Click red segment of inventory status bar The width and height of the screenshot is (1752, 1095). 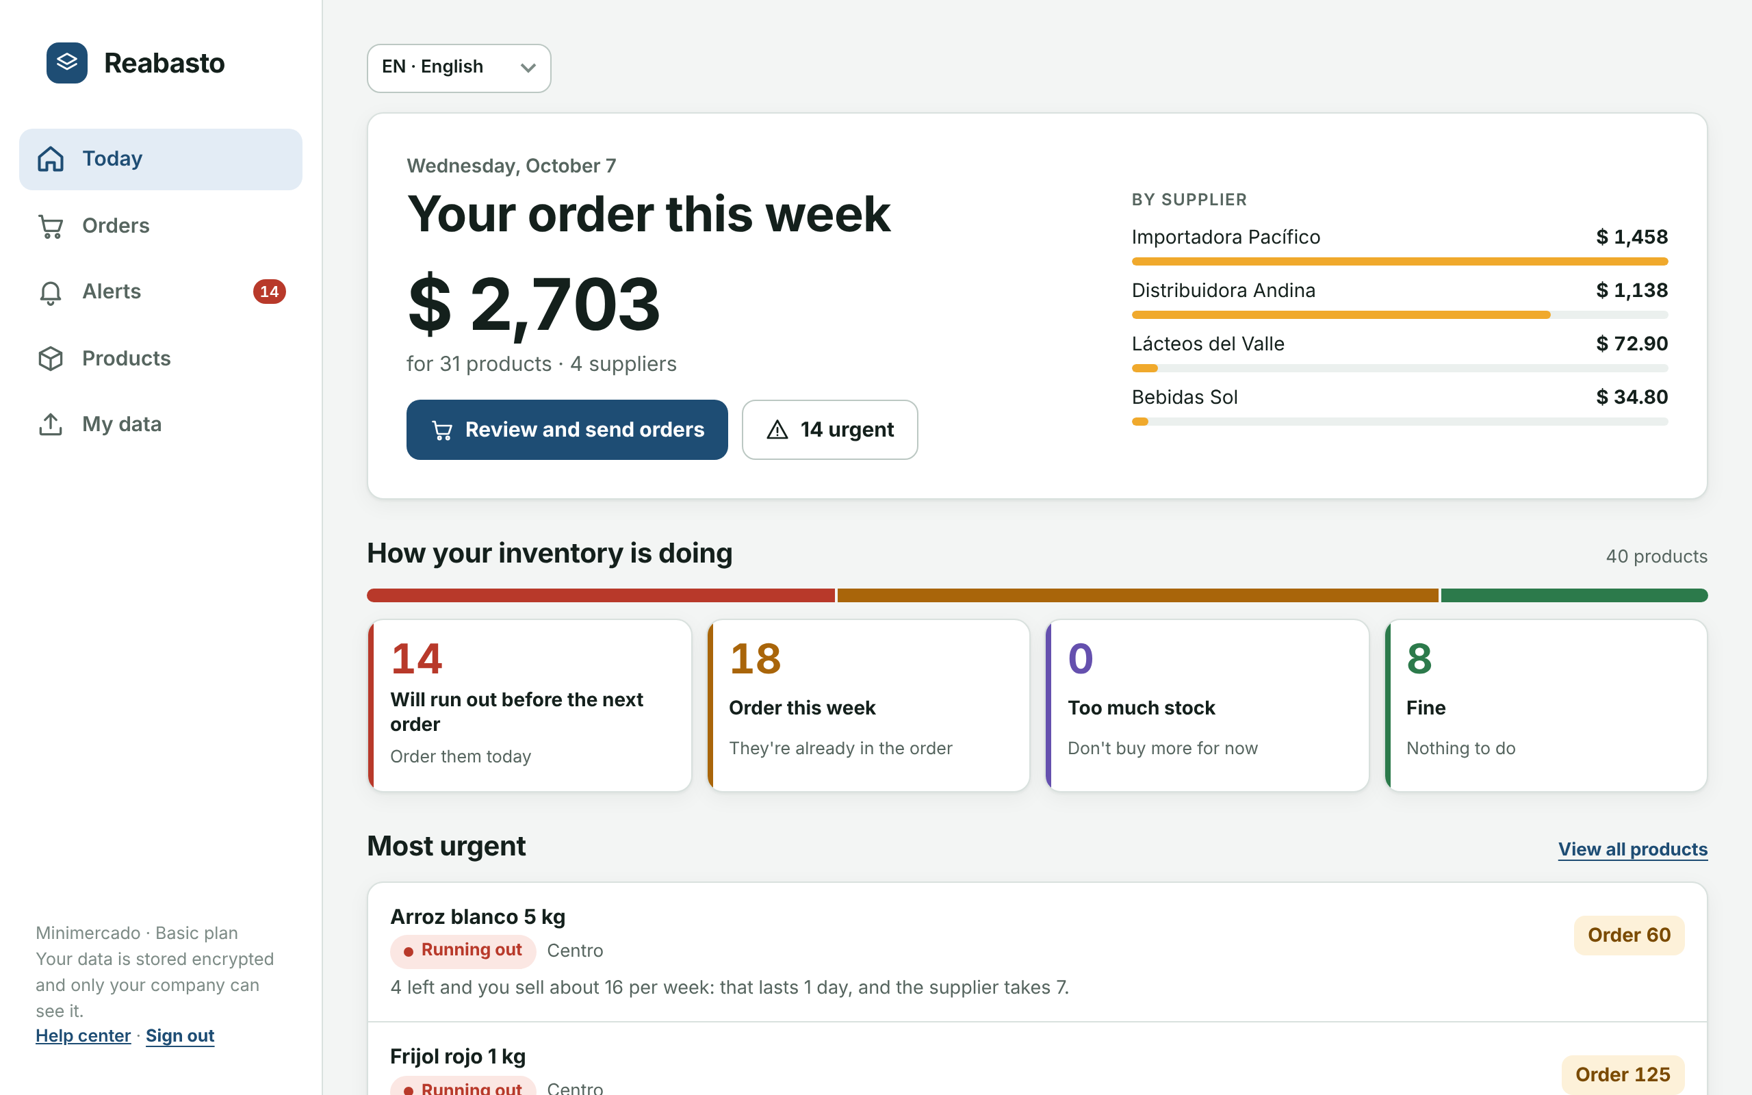tap(601, 595)
